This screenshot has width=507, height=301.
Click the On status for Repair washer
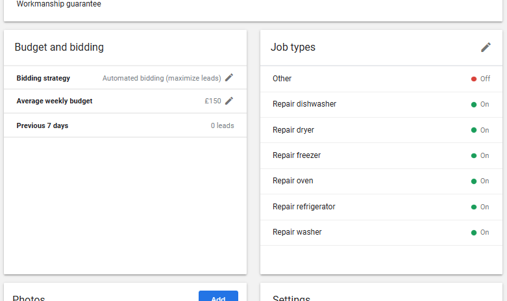[x=480, y=232]
